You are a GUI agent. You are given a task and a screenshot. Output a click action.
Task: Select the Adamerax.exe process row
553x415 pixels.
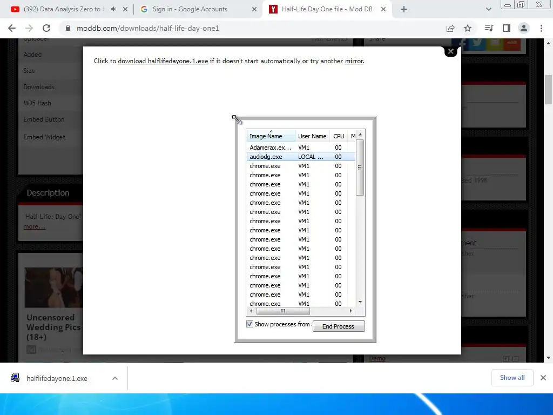[x=301, y=148]
